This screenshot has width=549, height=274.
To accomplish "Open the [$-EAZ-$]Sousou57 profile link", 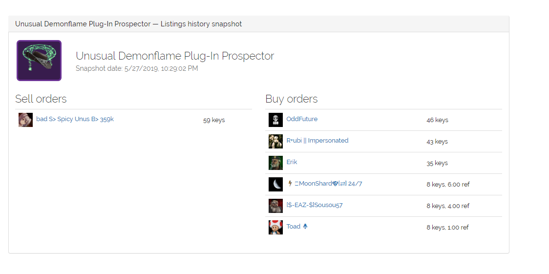I will point(314,205).
